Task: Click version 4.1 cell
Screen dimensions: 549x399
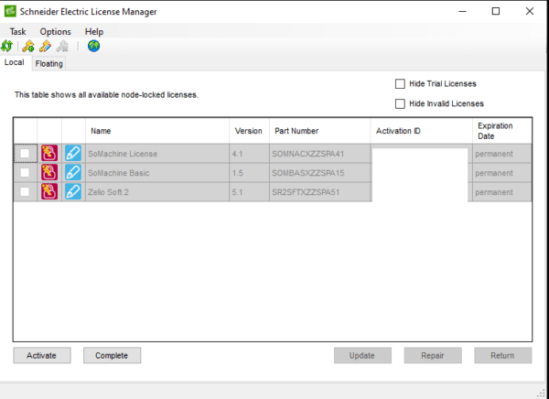Action: 249,154
